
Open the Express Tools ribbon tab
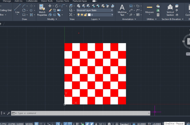62,1
